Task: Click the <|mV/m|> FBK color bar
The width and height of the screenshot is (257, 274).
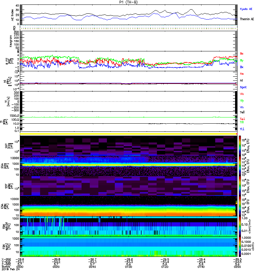Action: 240,226
